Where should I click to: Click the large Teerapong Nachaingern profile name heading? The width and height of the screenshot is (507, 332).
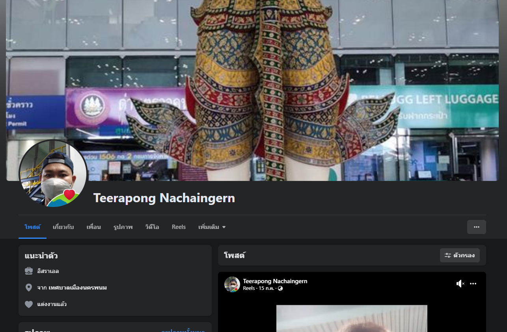[164, 198]
